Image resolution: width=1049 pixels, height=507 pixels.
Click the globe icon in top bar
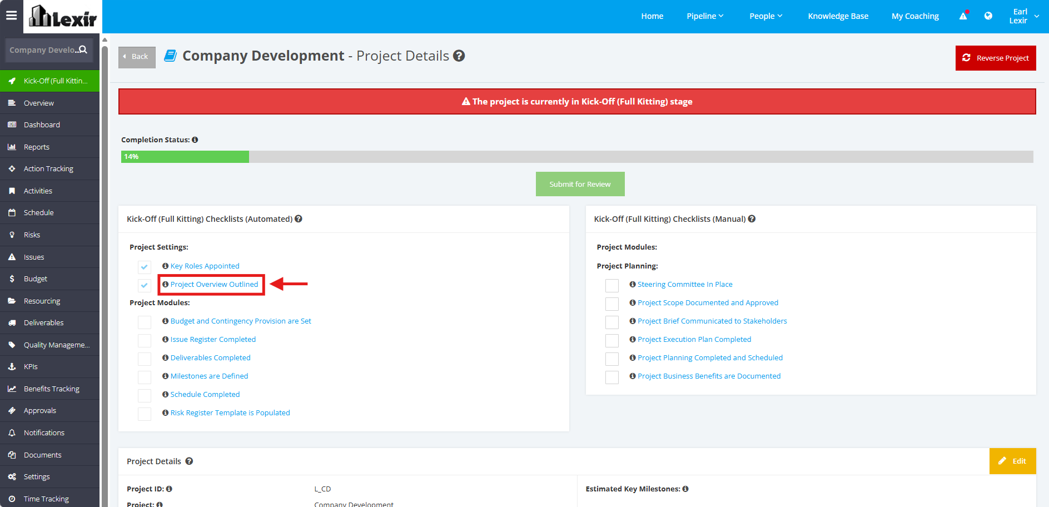(988, 16)
